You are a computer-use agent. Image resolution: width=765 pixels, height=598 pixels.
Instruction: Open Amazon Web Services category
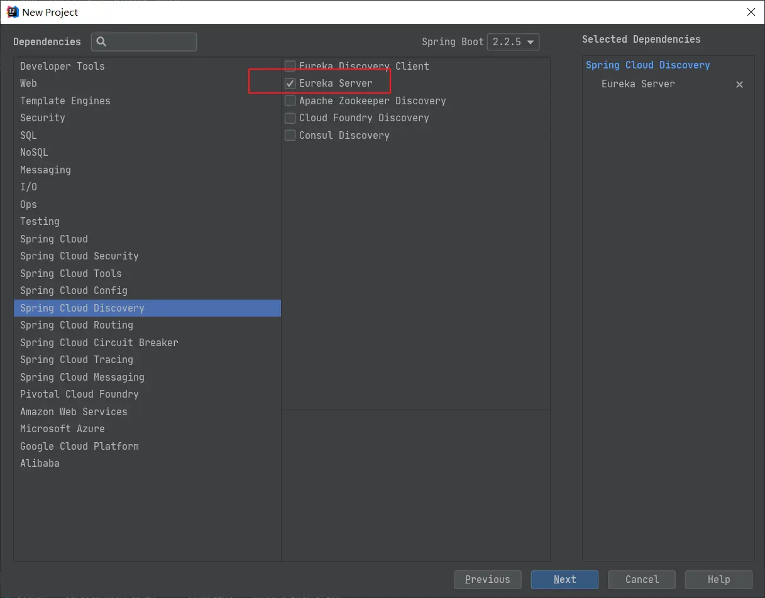[x=147, y=411]
